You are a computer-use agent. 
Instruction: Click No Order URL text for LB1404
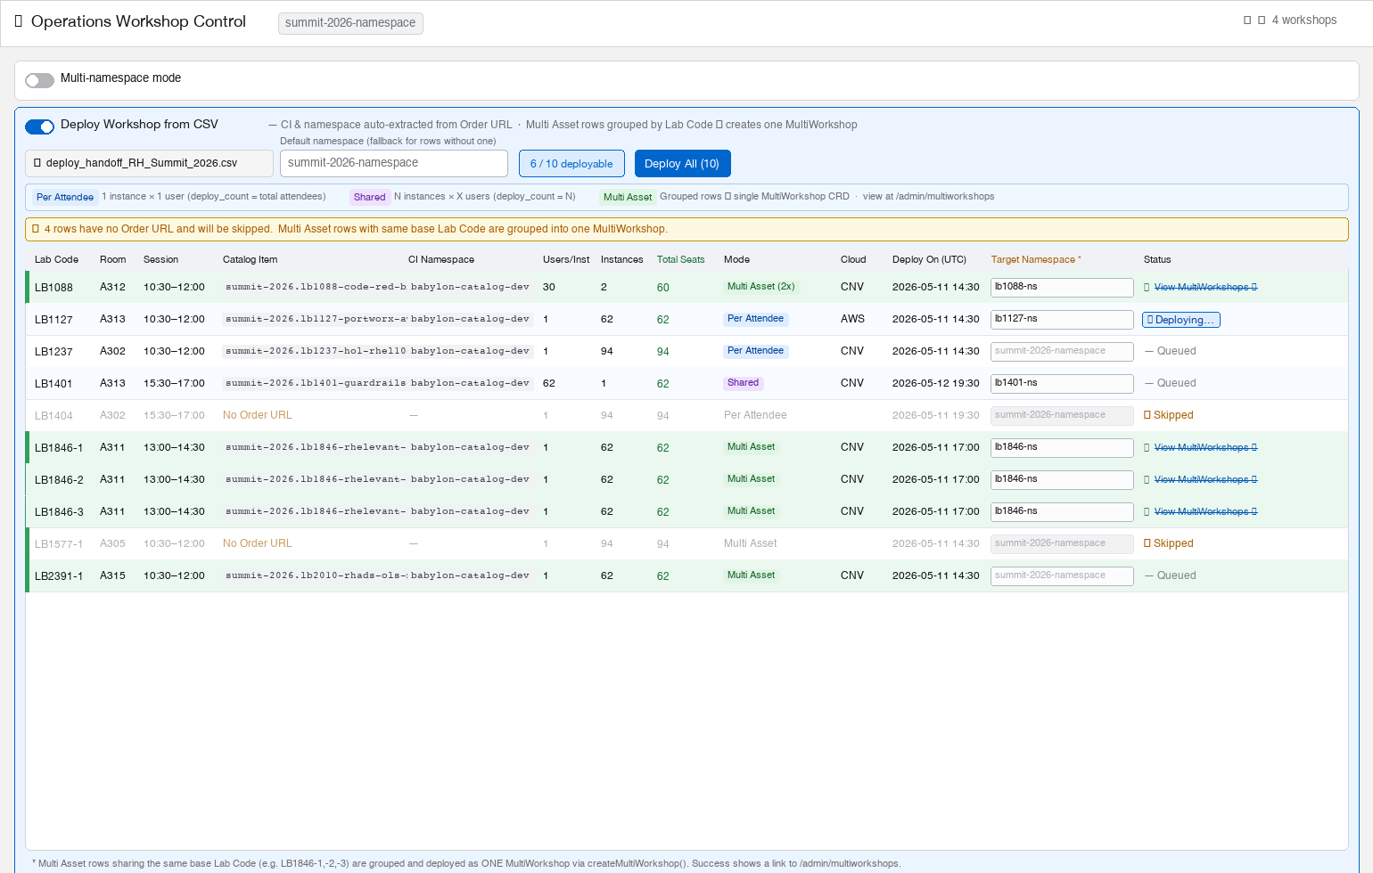pyautogui.click(x=257, y=415)
